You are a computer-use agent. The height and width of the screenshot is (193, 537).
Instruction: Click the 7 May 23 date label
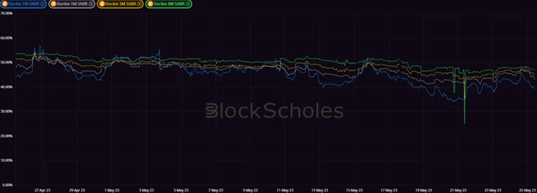coord(215,190)
